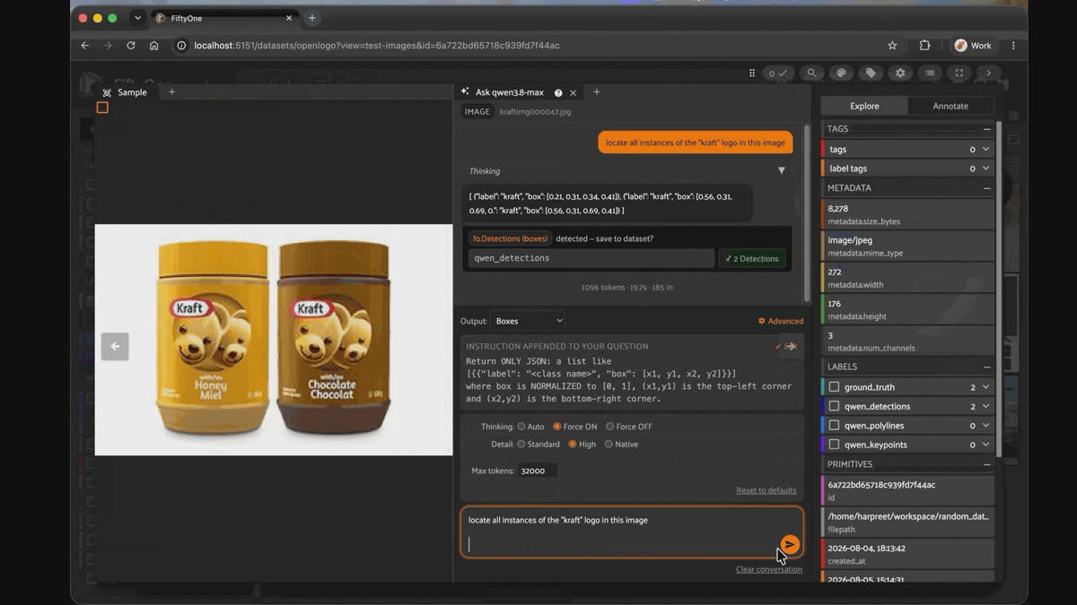
Task: Click the help question mark on the Ask tab
Action: pyautogui.click(x=558, y=92)
